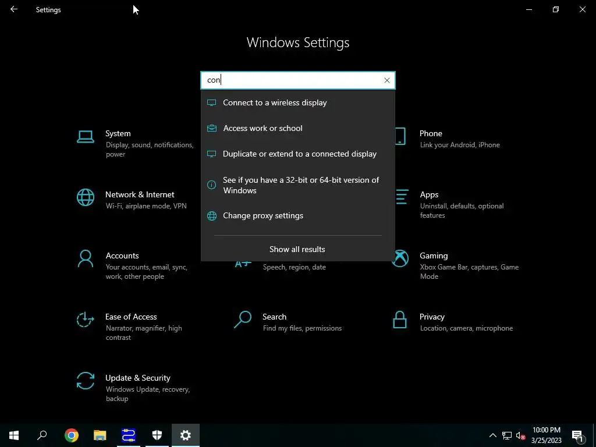The image size is (596, 447).
Task: Open Windows Security shield on taskbar
Action: point(157,435)
